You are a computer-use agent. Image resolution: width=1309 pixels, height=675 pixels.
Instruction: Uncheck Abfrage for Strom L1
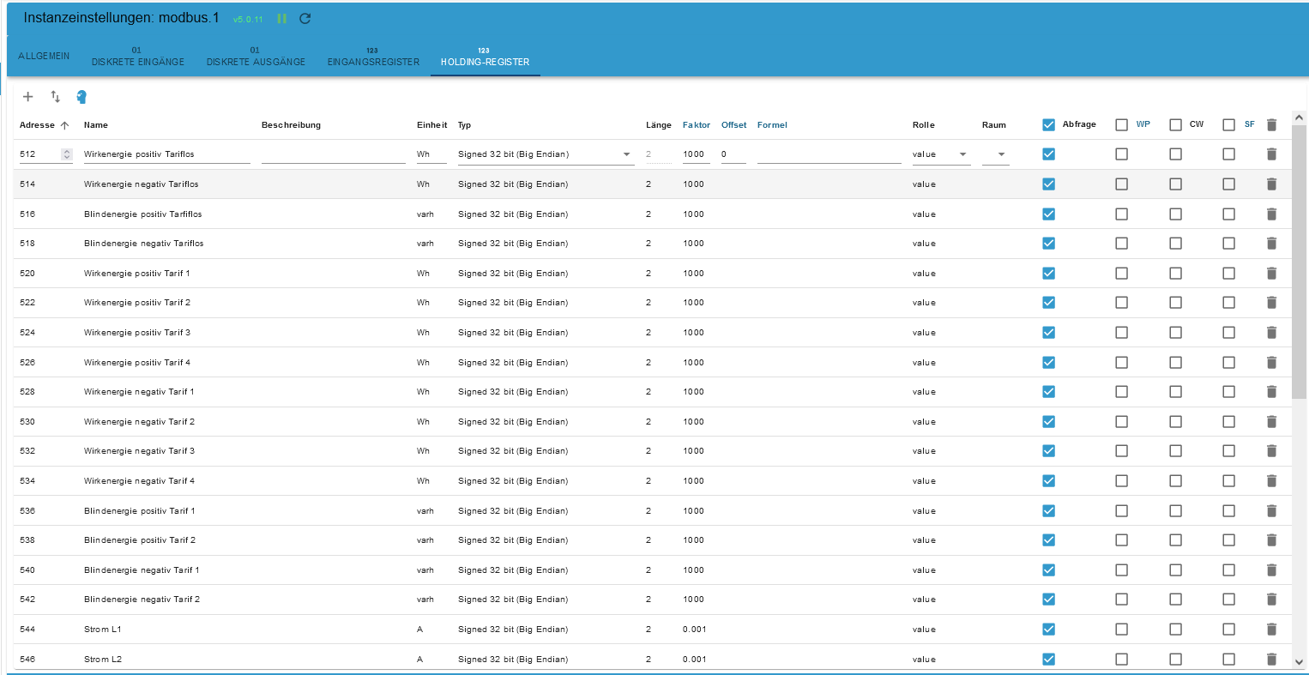pos(1048,630)
